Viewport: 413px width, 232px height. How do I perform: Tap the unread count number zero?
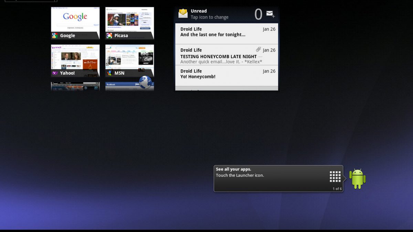(258, 14)
